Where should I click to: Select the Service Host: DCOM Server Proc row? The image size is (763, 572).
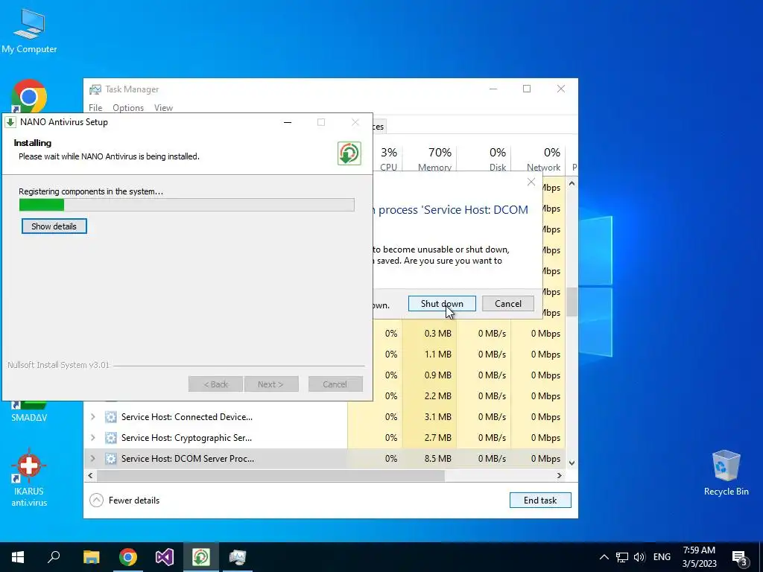click(325, 459)
